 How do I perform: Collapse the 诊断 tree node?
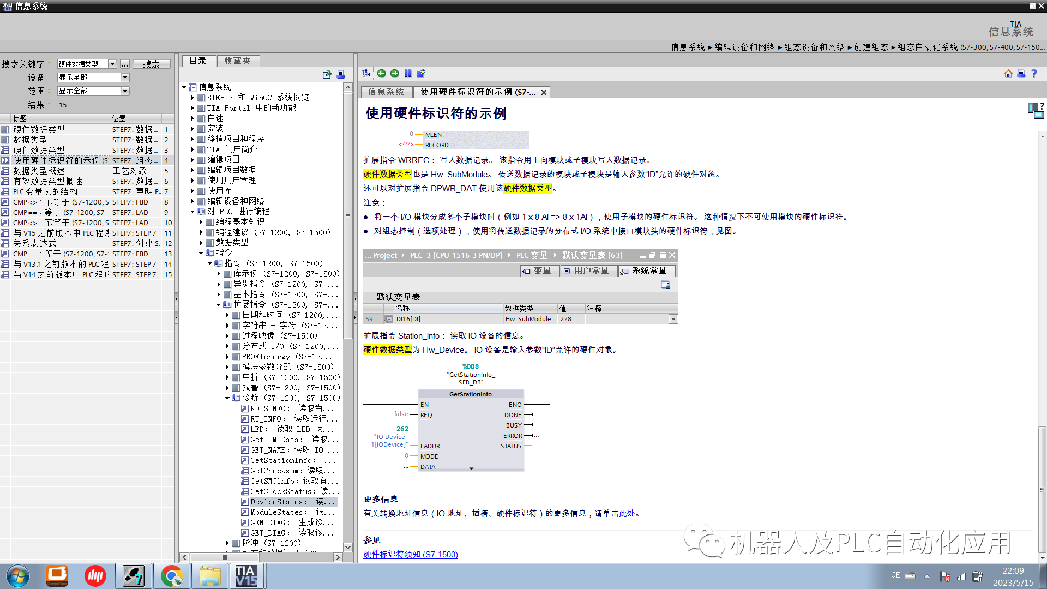click(227, 398)
